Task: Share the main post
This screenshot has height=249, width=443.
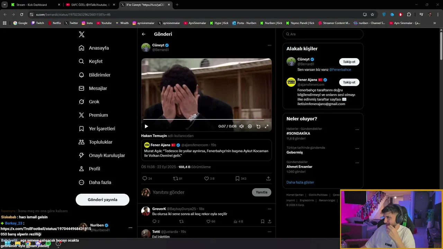Action: 268,178
